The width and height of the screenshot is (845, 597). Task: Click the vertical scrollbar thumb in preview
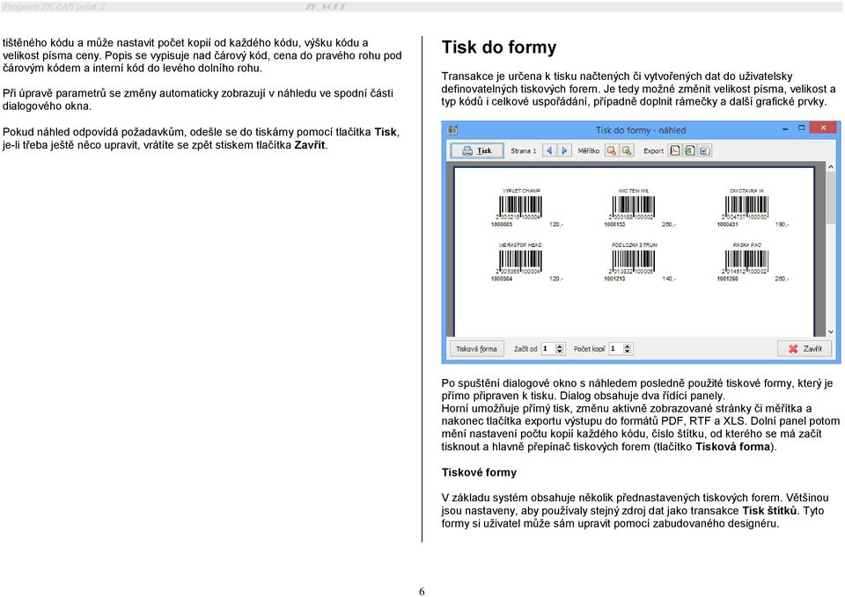[830, 197]
